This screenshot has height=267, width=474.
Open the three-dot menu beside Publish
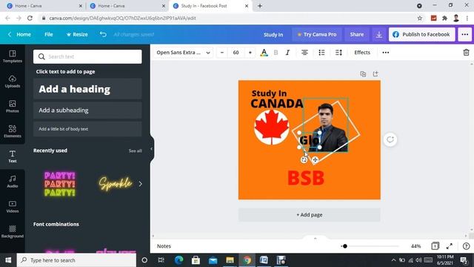465,35
